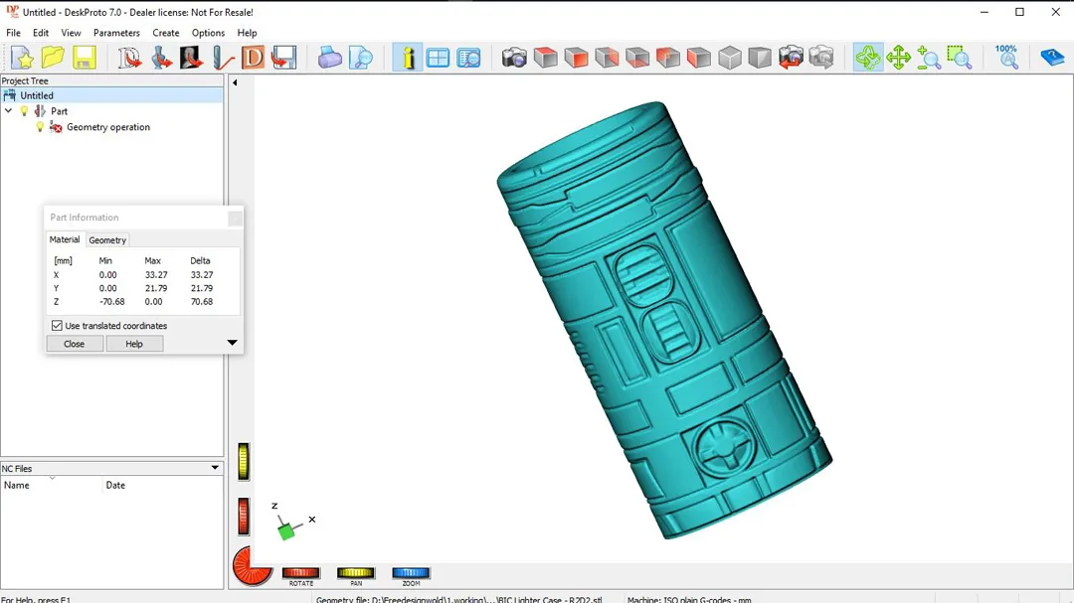Switch to the Geometry tab
Image resolution: width=1074 pixels, height=603 pixels.
click(107, 240)
